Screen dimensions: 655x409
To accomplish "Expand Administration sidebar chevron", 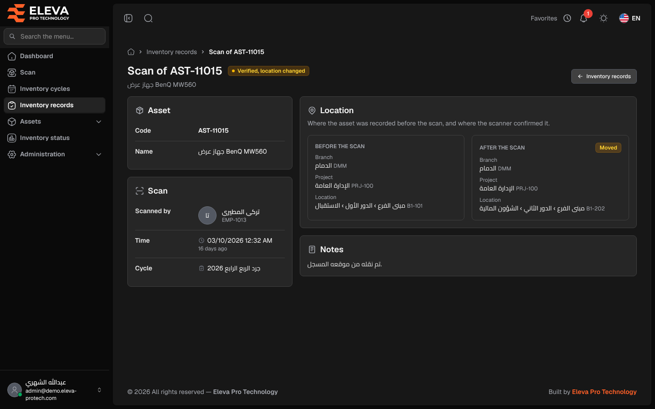I will click(99, 154).
